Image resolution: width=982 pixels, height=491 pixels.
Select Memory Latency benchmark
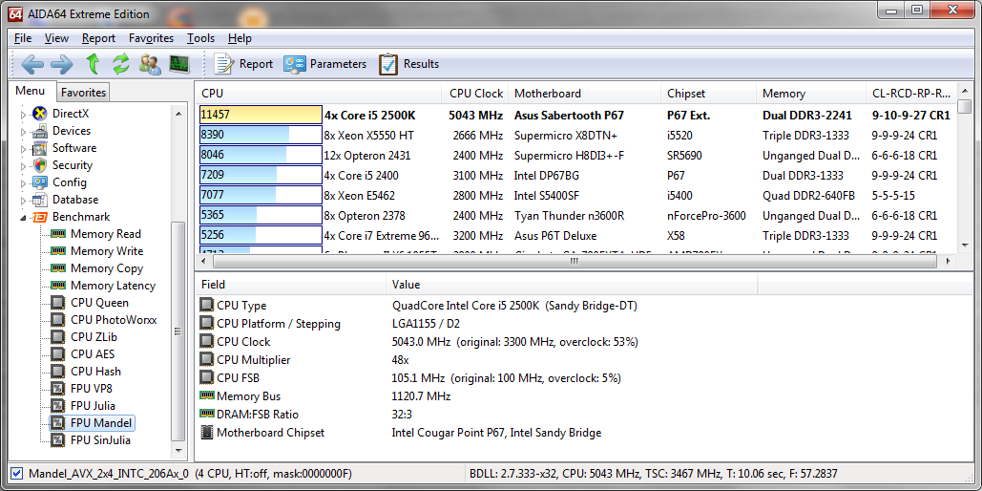point(113,286)
